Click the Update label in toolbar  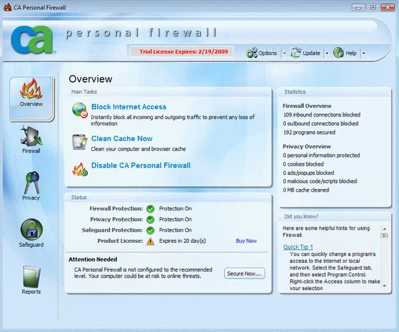point(311,53)
